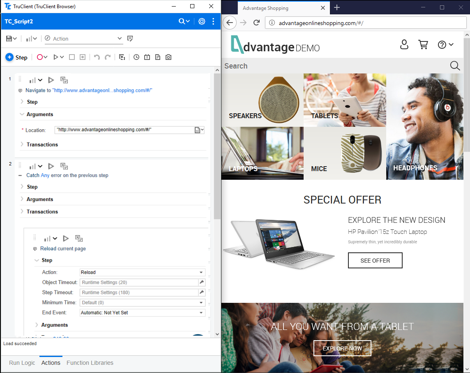Click the search magnifier on Advantage site
This screenshot has height=373, width=470.
(455, 66)
